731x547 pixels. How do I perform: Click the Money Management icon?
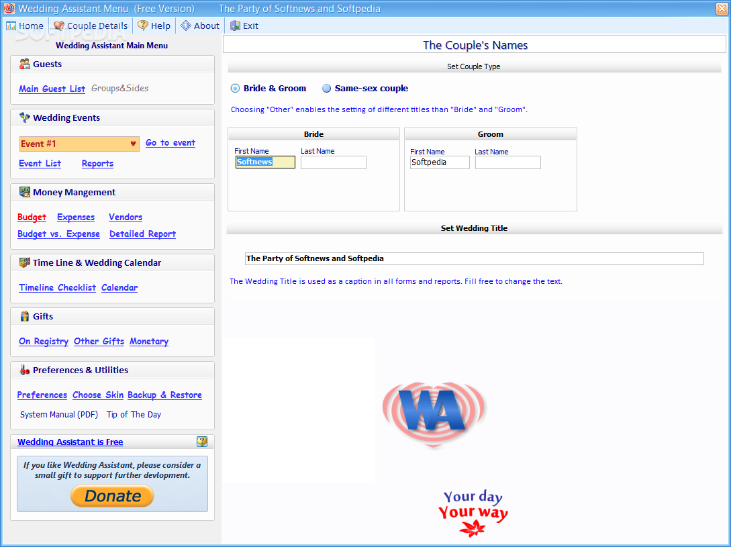point(24,192)
